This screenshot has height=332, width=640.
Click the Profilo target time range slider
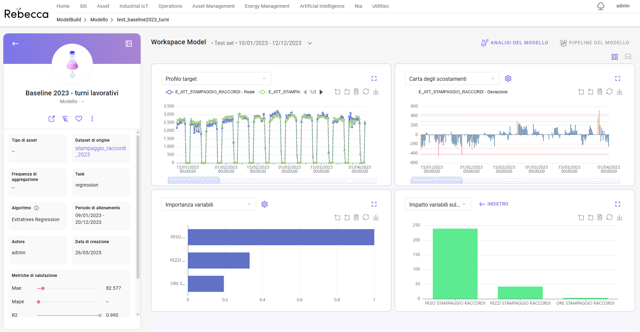pos(194,181)
